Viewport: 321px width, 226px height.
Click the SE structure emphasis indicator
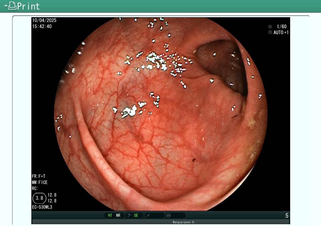click(x=136, y=215)
